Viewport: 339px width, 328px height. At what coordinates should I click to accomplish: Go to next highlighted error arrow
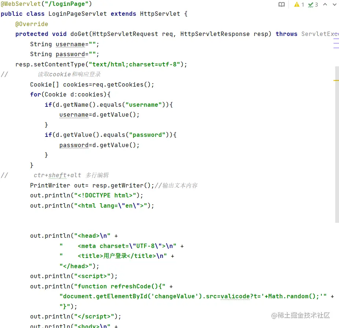pos(335,4)
